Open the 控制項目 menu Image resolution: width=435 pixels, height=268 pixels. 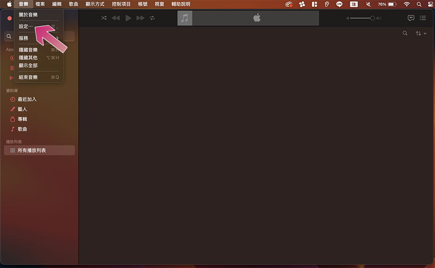(121, 4)
